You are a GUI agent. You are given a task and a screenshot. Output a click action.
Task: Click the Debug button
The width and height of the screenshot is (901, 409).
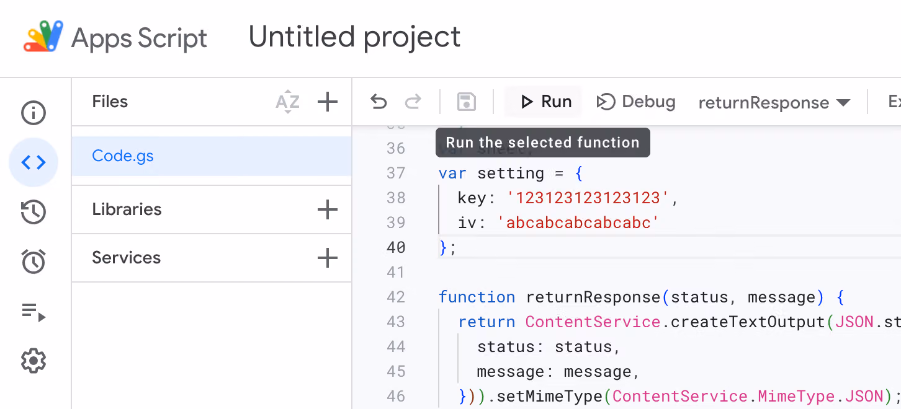(x=636, y=102)
